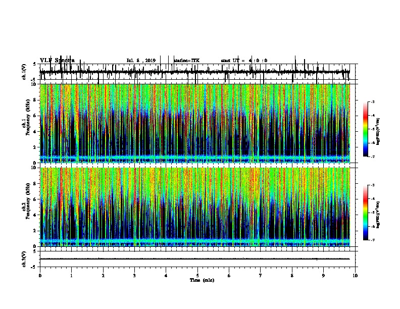The width and height of the screenshot is (400, 309).
Task: Click the ch.2 spectrogram color scale bar
Action: point(366,213)
